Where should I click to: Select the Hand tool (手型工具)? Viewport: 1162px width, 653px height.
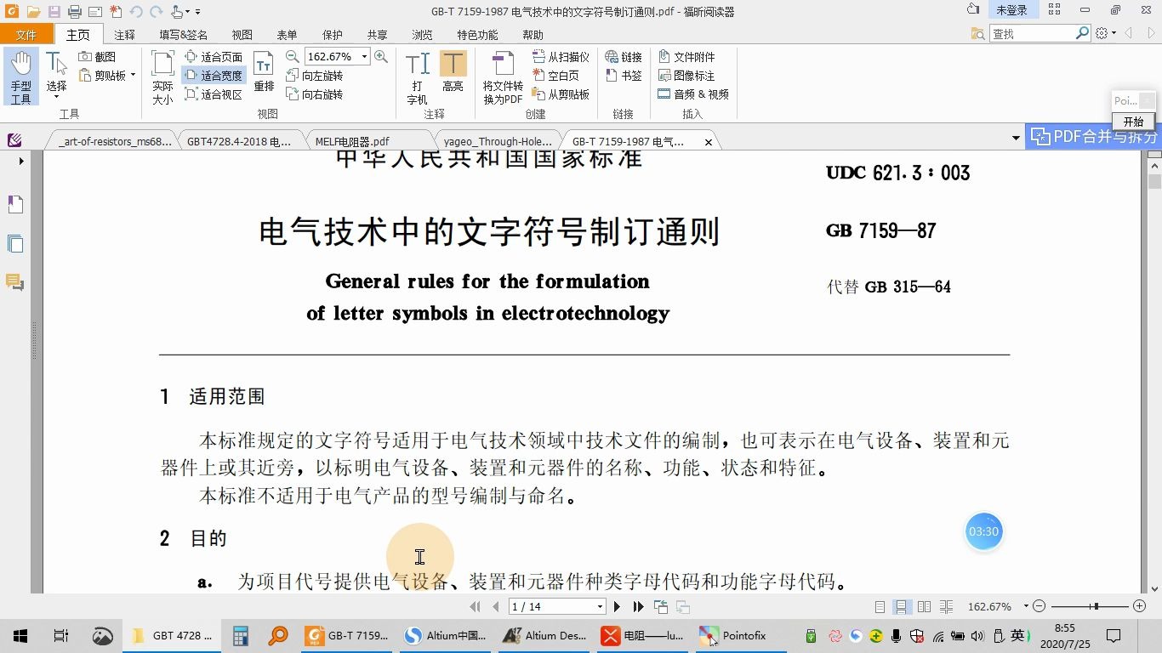tap(20, 77)
